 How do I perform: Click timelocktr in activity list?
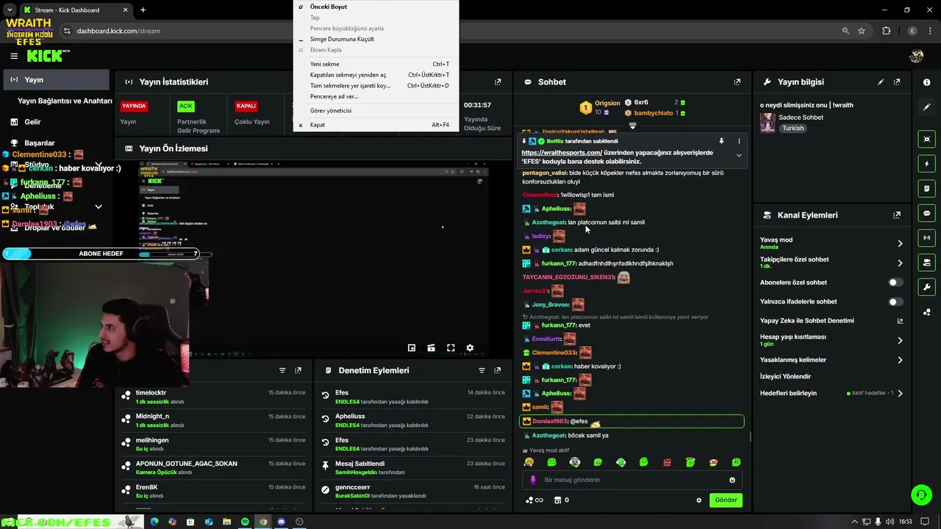tap(151, 392)
